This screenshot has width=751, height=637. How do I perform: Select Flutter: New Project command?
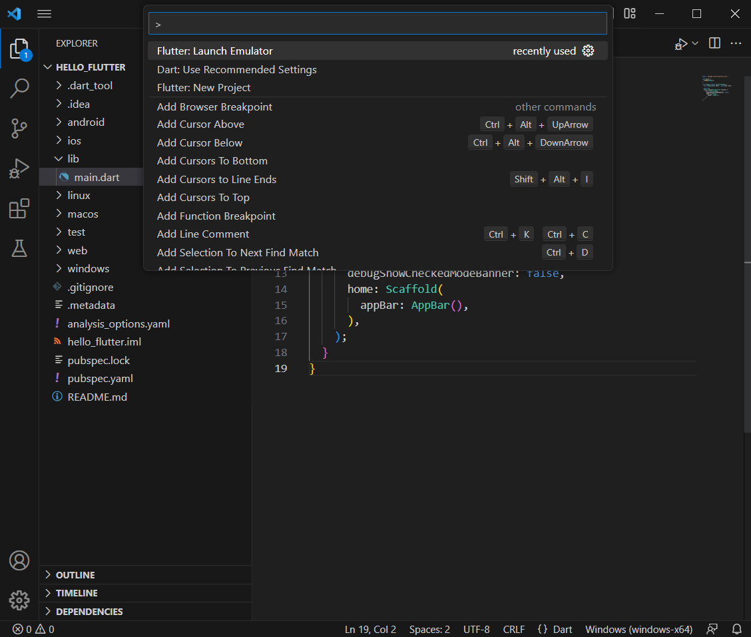[x=377, y=88]
